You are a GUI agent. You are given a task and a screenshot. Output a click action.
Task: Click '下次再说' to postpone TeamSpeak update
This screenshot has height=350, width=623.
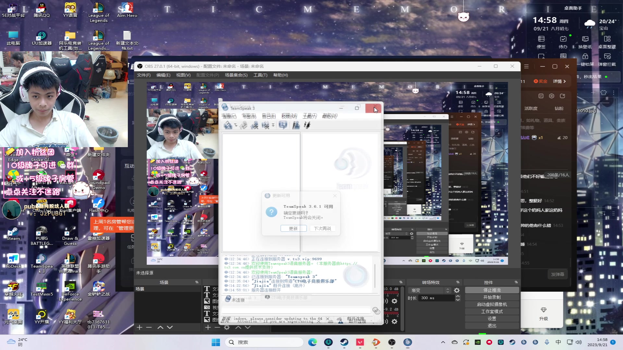tap(323, 228)
